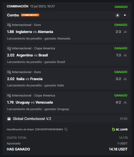Open the Argentina vs Brasil match
Image resolution: width=134 pixels, height=157 pixels.
coord(32,55)
